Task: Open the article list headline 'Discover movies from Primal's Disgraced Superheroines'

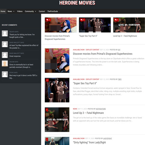Action: point(103,54)
